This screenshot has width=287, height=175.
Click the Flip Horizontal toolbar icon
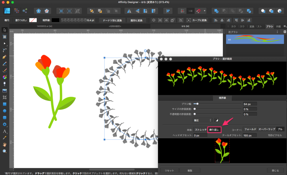tap(129, 11)
